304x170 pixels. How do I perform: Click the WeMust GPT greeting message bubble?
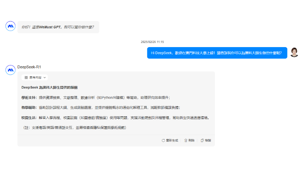tap(58, 27)
